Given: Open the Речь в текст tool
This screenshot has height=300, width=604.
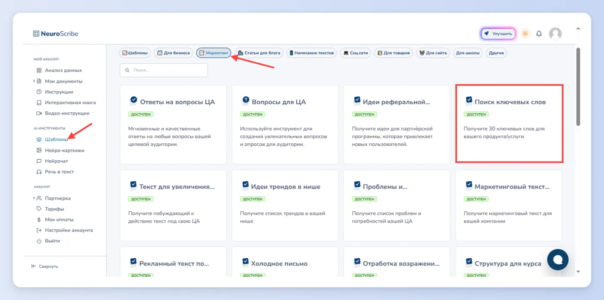Looking at the screenshot, I should click(55, 172).
